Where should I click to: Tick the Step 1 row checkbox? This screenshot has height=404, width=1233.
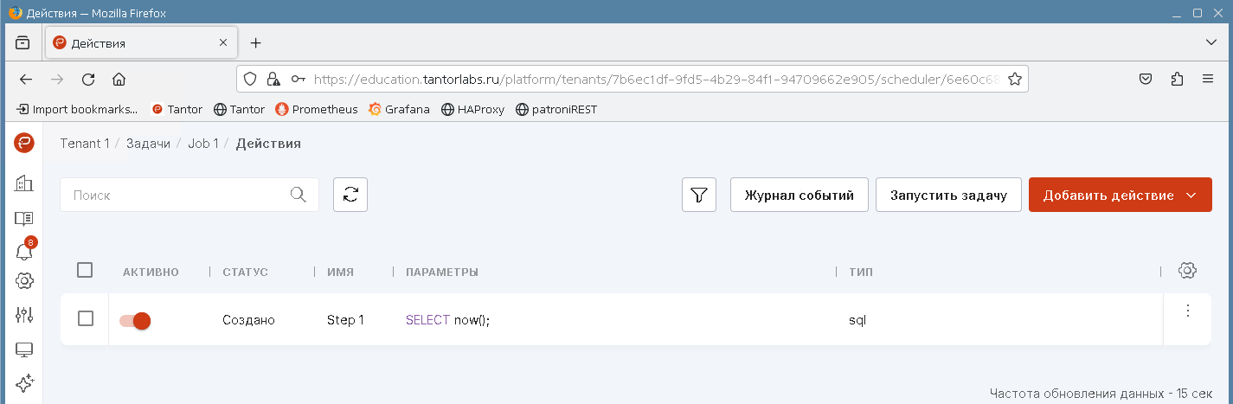(85, 318)
